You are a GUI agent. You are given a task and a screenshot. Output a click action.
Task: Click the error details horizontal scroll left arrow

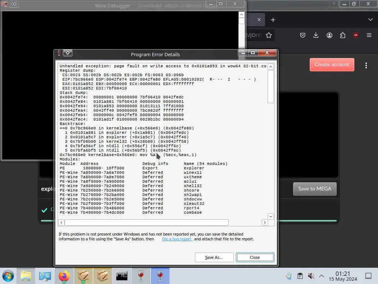coord(61,222)
